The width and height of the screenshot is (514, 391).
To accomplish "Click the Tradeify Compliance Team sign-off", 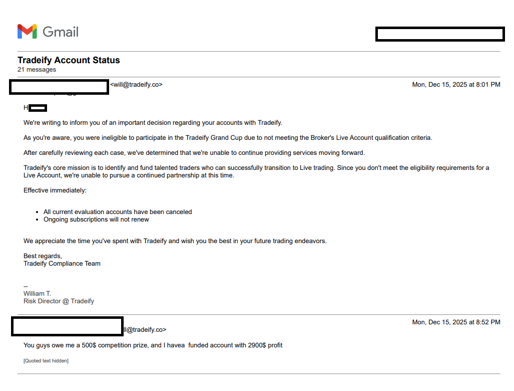I will [x=62, y=264].
